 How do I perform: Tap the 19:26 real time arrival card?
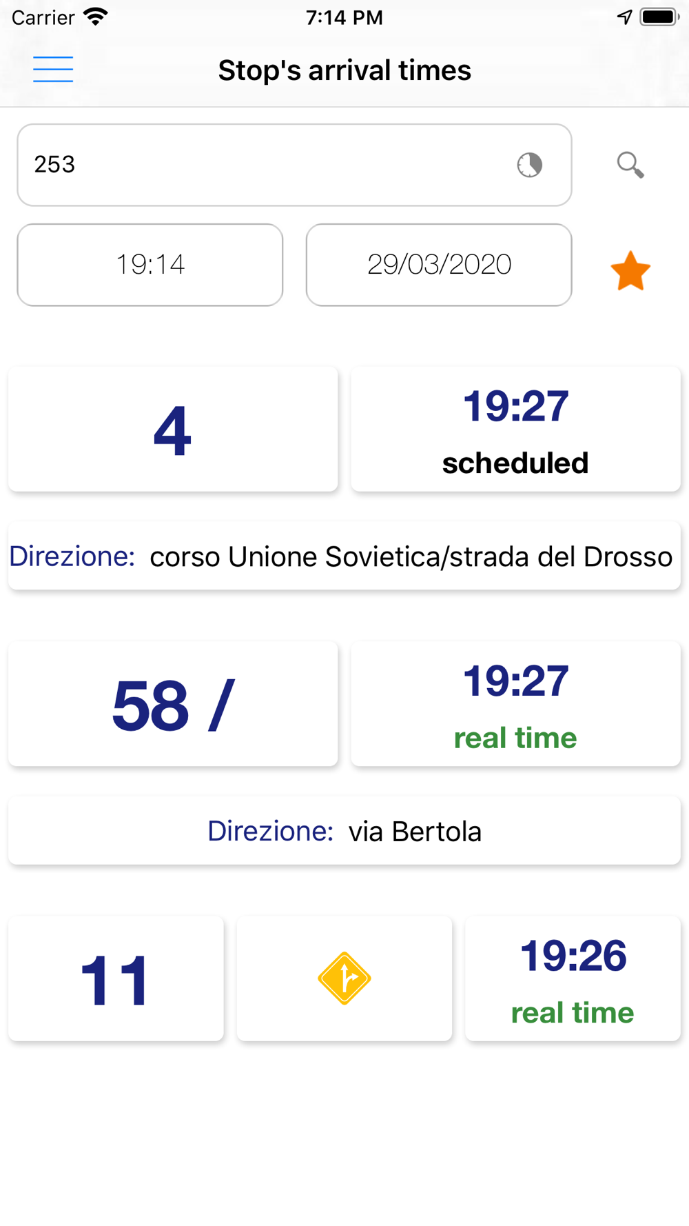573,978
